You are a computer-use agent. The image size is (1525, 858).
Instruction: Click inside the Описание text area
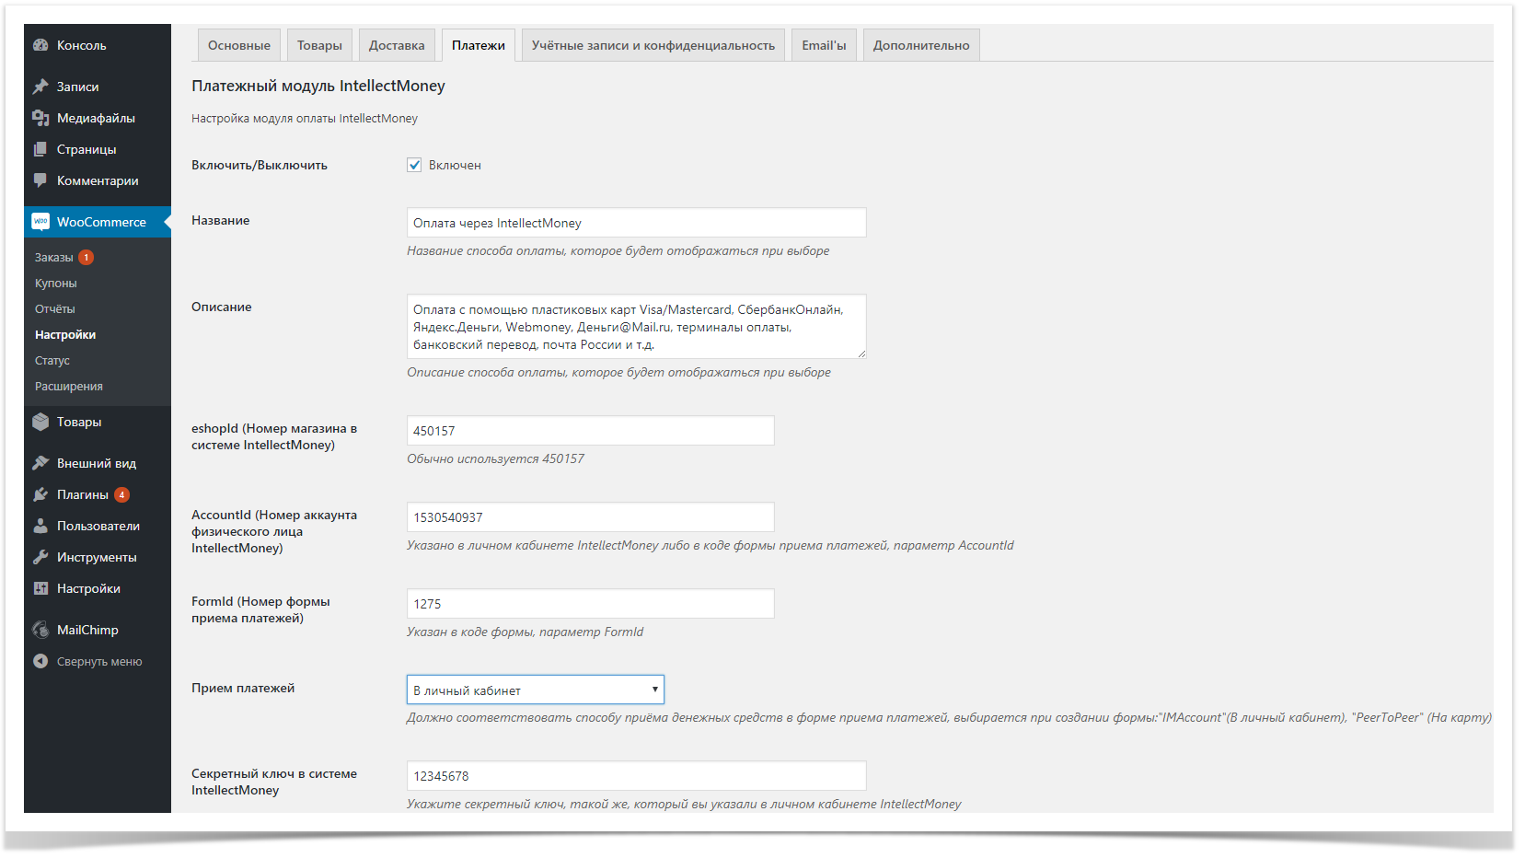pyautogui.click(x=636, y=327)
